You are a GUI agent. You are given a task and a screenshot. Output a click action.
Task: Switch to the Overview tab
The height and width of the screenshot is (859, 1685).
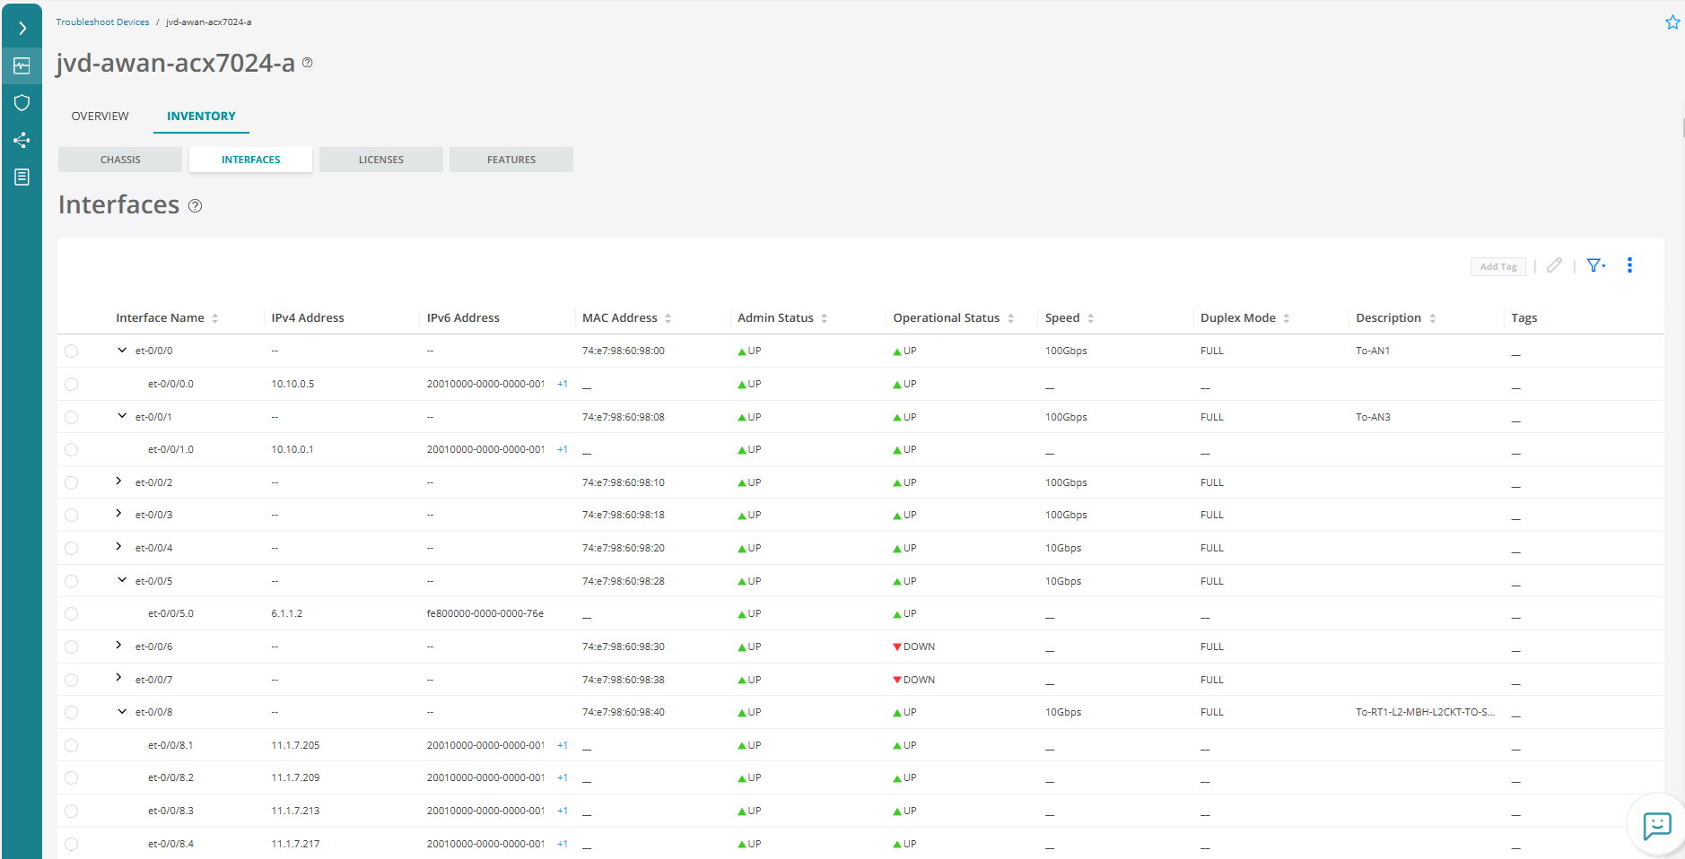pyautogui.click(x=100, y=117)
